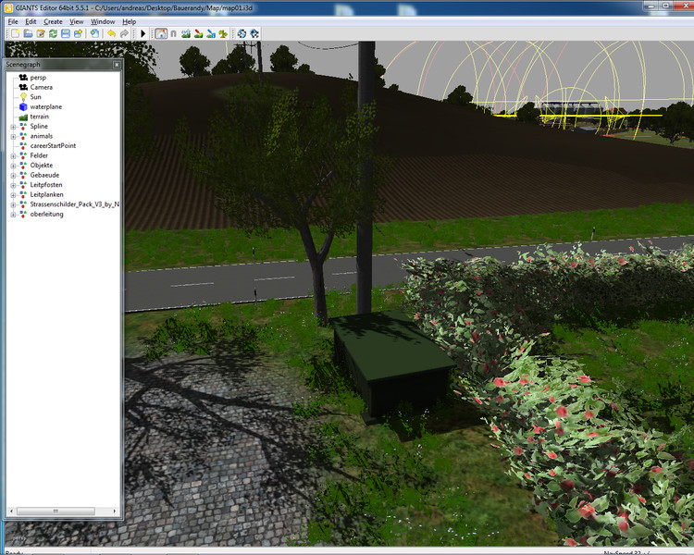The width and height of the screenshot is (694, 555).
Task: Click the Save floppy disk icon
Action: 66,33
